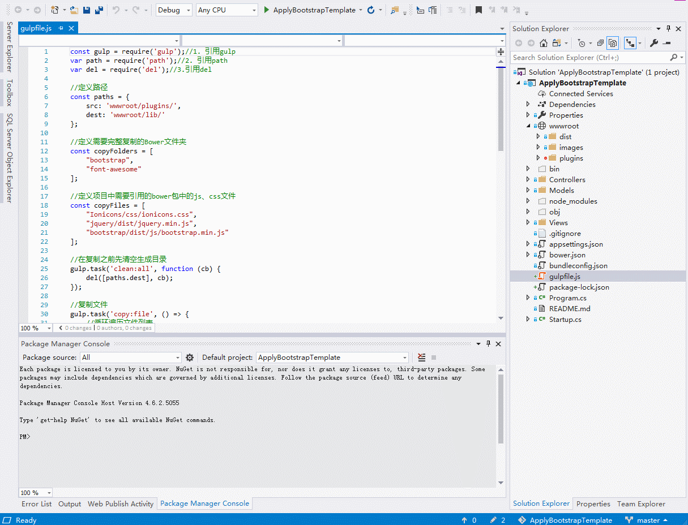Open Properties via the wrench icon
This screenshot has height=525, width=688.
[x=654, y=43]
